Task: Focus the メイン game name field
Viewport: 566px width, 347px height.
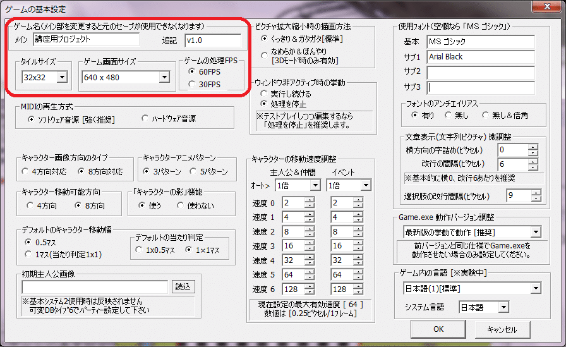Action: [86, 39]
